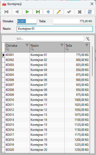Add a new container record

[x=48, y=12]
